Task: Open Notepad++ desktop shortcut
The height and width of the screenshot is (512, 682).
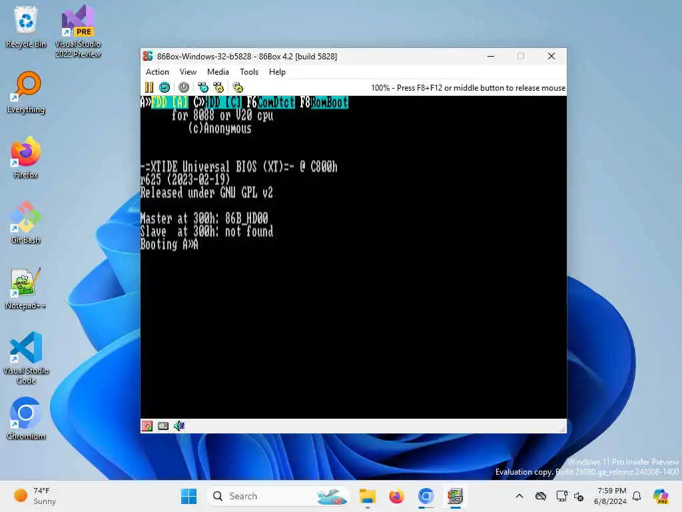Action: 26,288
